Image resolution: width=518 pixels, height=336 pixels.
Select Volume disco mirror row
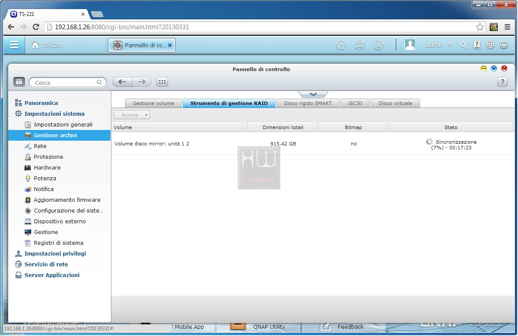click(313, 144)
